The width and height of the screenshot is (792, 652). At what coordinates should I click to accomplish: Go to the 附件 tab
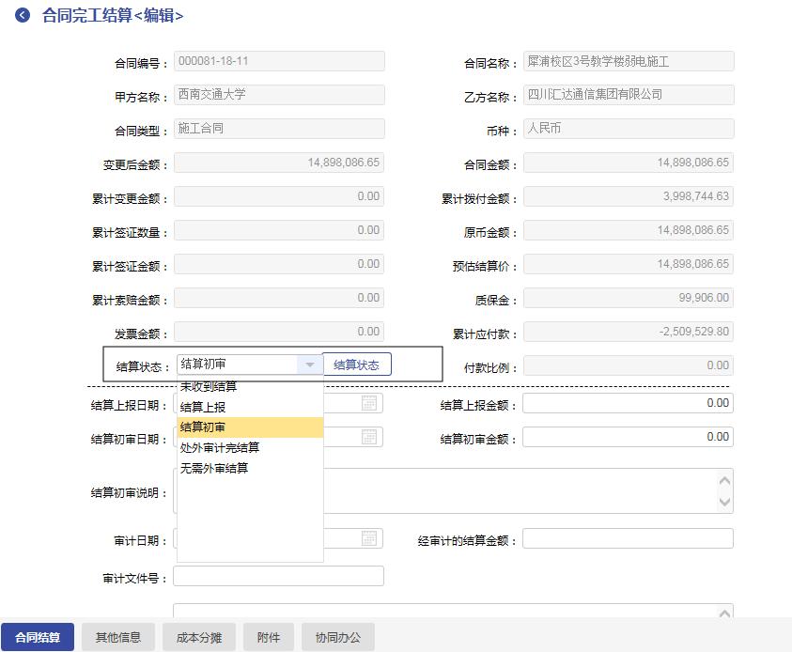click(x=269, y=637)
